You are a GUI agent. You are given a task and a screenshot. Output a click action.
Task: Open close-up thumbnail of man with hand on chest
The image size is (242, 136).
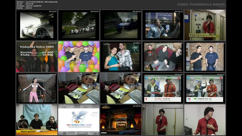(205, 120)
